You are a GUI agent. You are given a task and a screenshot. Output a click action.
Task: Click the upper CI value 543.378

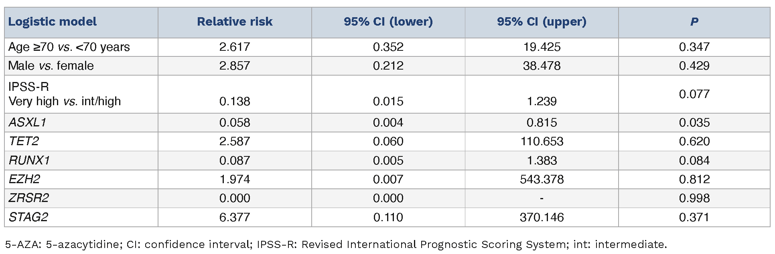point(542,179)
